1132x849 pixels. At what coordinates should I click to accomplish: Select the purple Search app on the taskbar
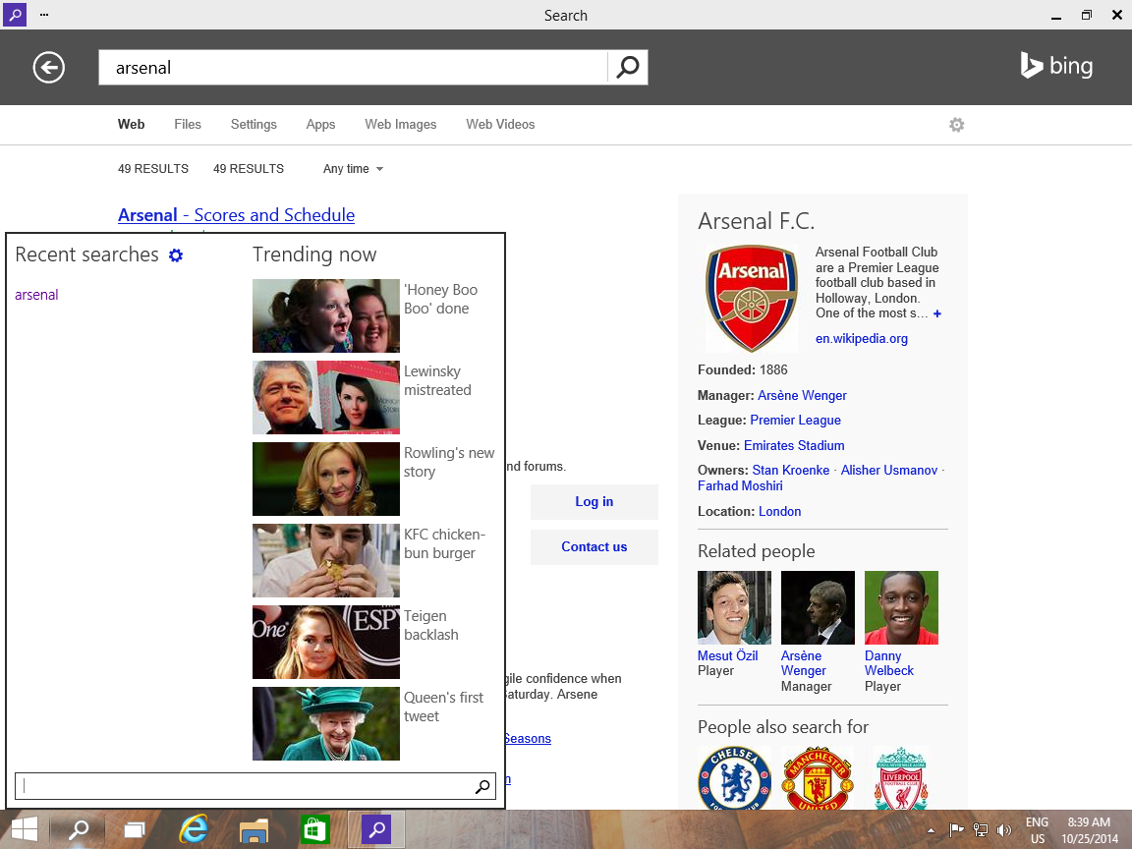click(376, 829)
